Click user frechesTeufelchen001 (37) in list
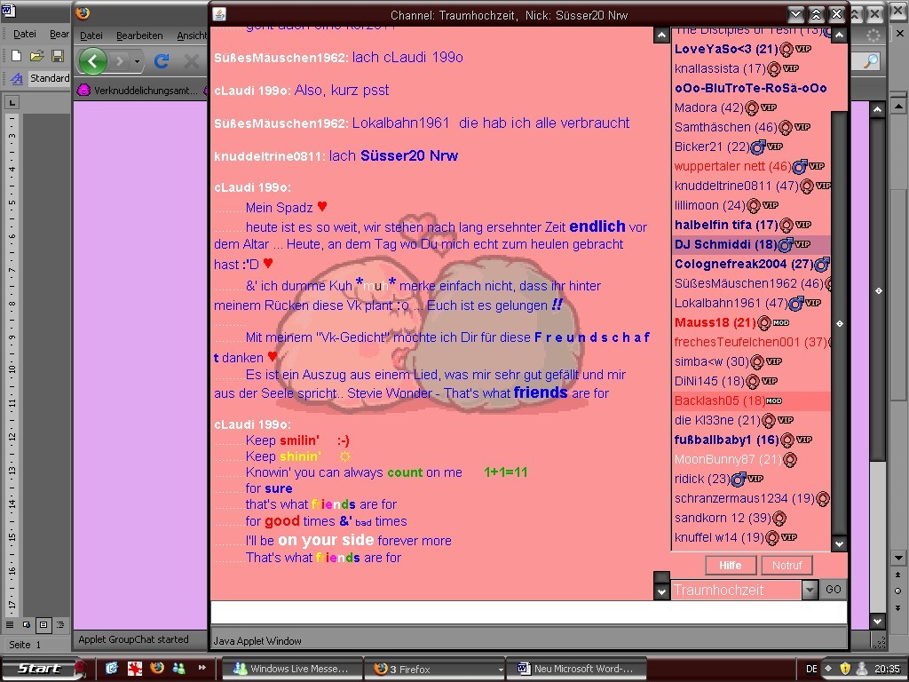 click(x=751, y=342)
